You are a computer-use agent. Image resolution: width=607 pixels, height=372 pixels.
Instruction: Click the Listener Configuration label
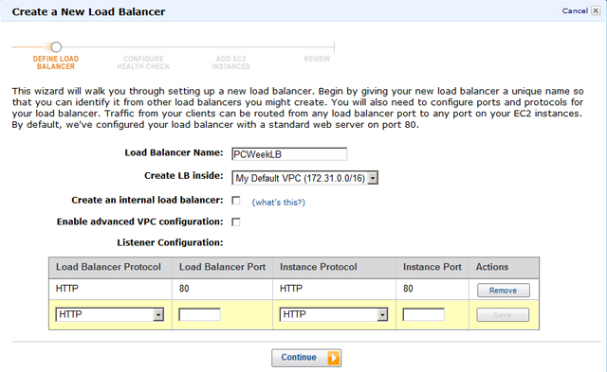(x=170, y=242)
